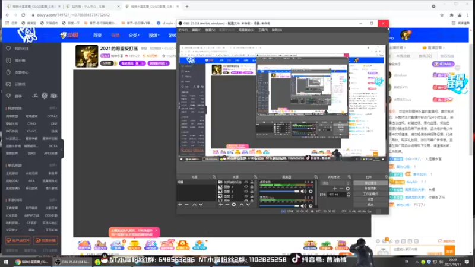Add a new scene with plus icon in OBS Scenes panel

[x=180, y=205]
